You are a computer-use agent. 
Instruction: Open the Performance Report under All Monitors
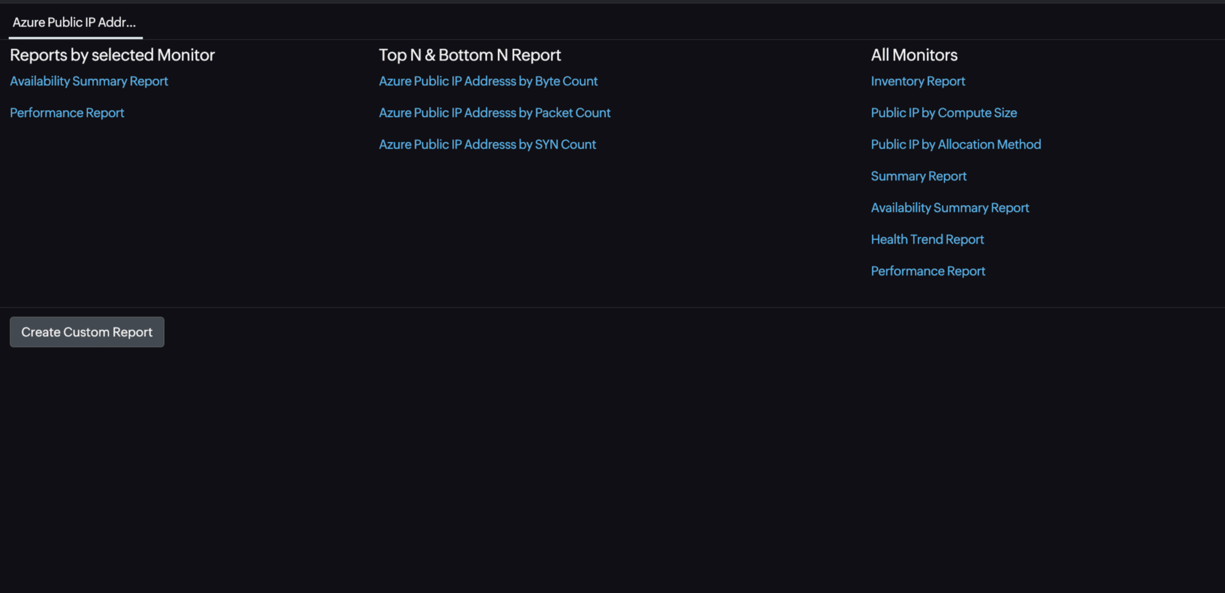(x=928, y=271)
